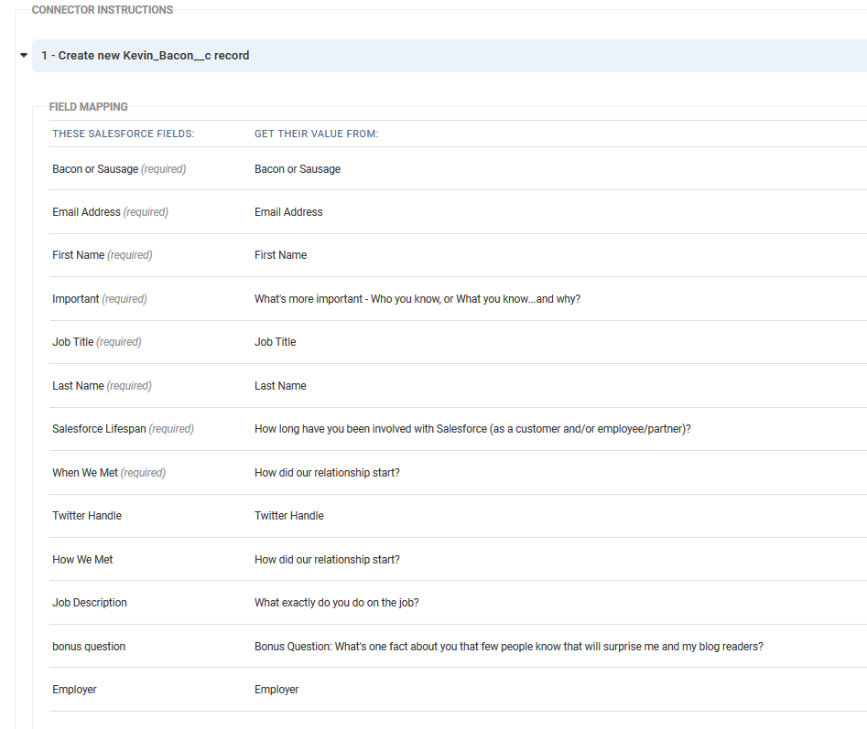Open the First Name (required) field row
The width and height of the screenshot is (867, 729).
click(458, 255)
